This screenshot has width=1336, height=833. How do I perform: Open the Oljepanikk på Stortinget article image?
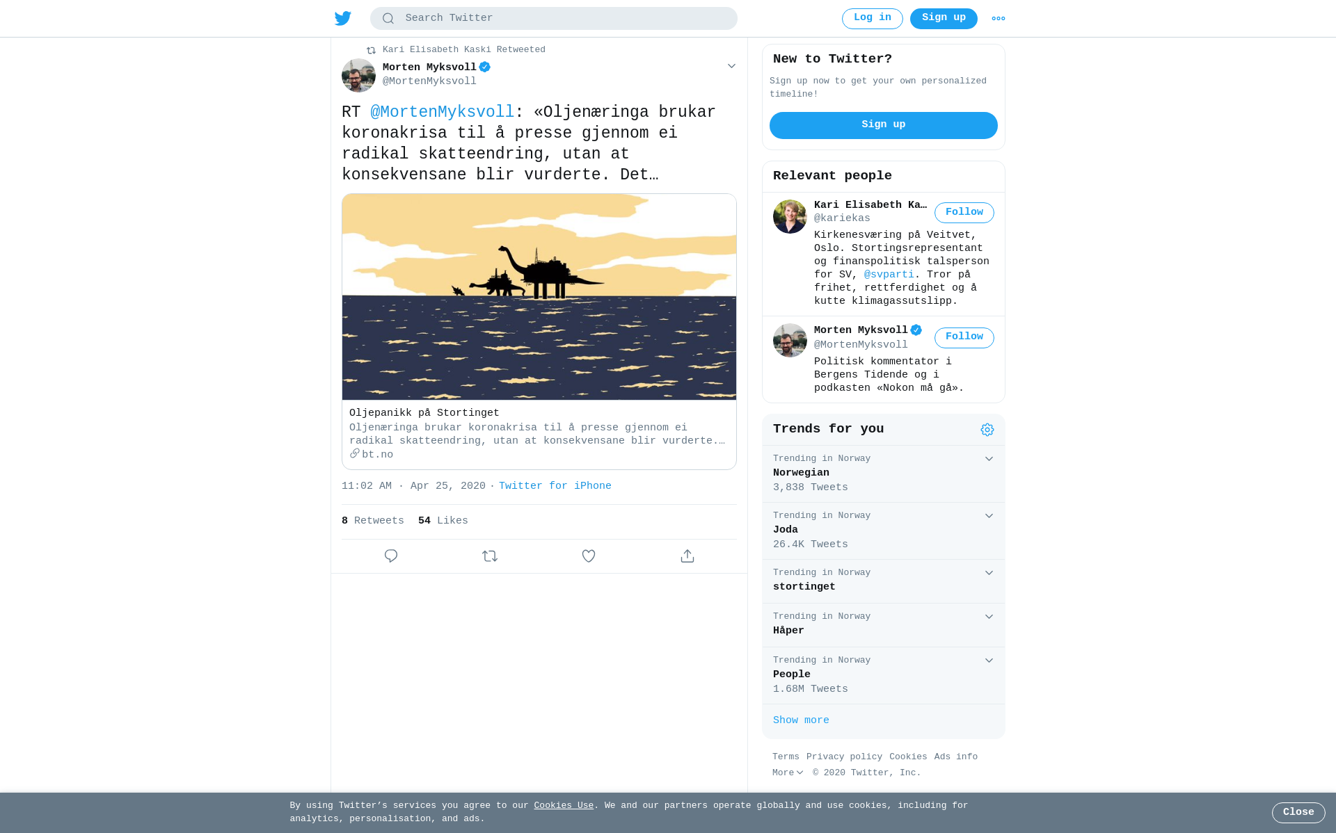pyautogui.click(x=539, y=297)
